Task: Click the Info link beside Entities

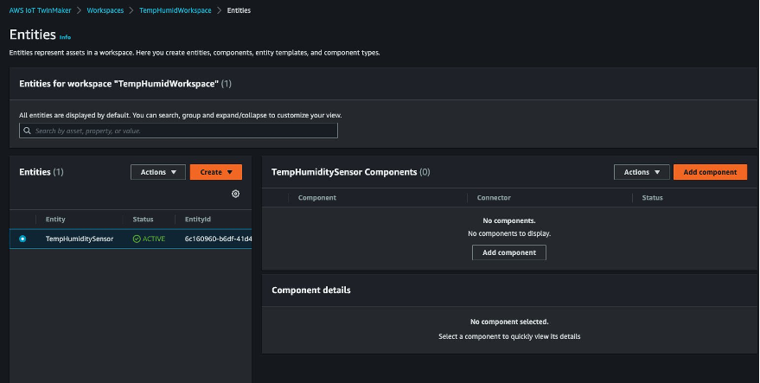Action: [x=65, y=37]
